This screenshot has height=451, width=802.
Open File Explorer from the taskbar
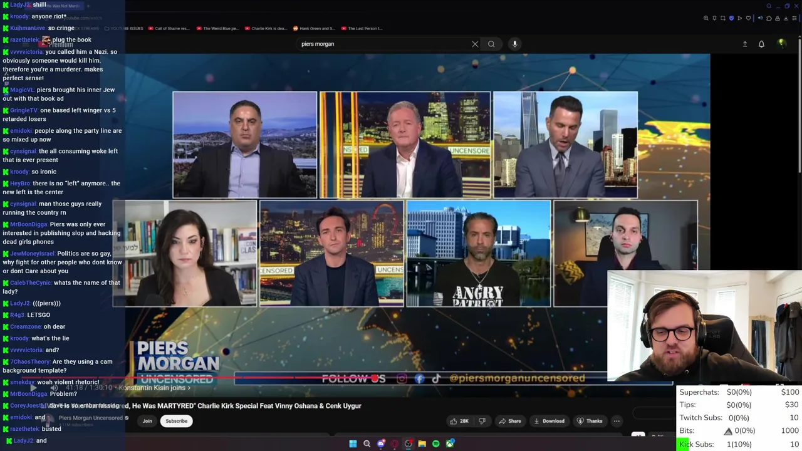(x=422, y=444)
